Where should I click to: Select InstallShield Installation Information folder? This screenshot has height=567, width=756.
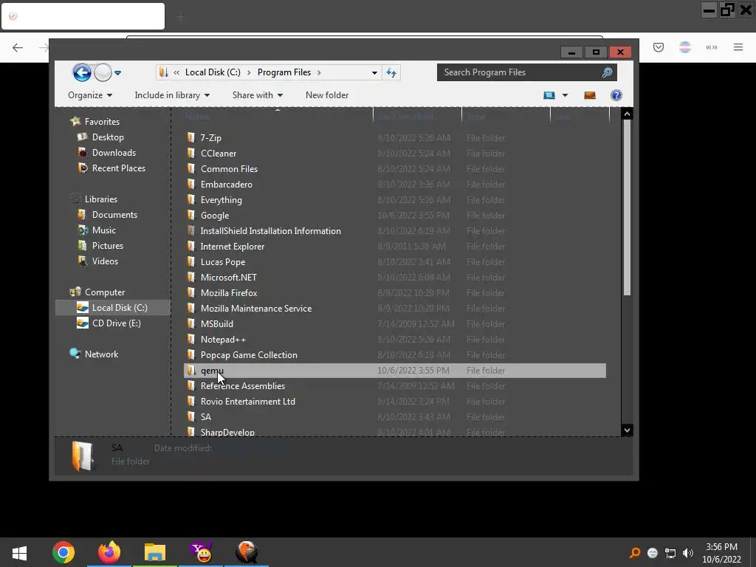[270, 231]
